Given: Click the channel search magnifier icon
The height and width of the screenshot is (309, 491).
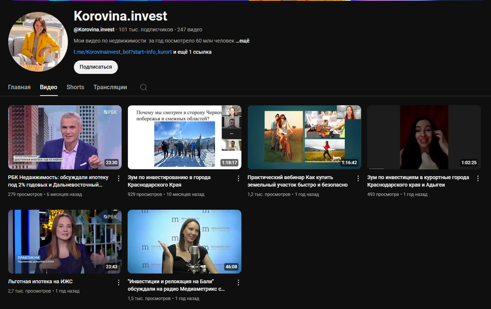Looking at the screenshot, I should point(144,87).
